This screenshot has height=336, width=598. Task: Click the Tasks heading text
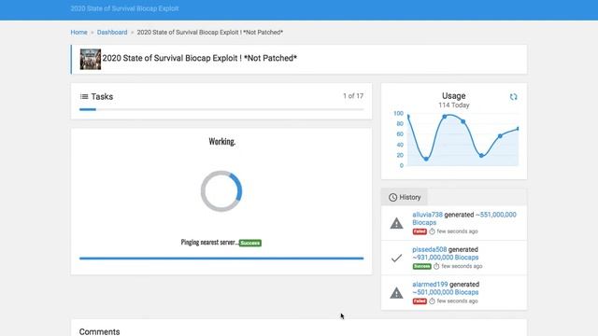102,97
